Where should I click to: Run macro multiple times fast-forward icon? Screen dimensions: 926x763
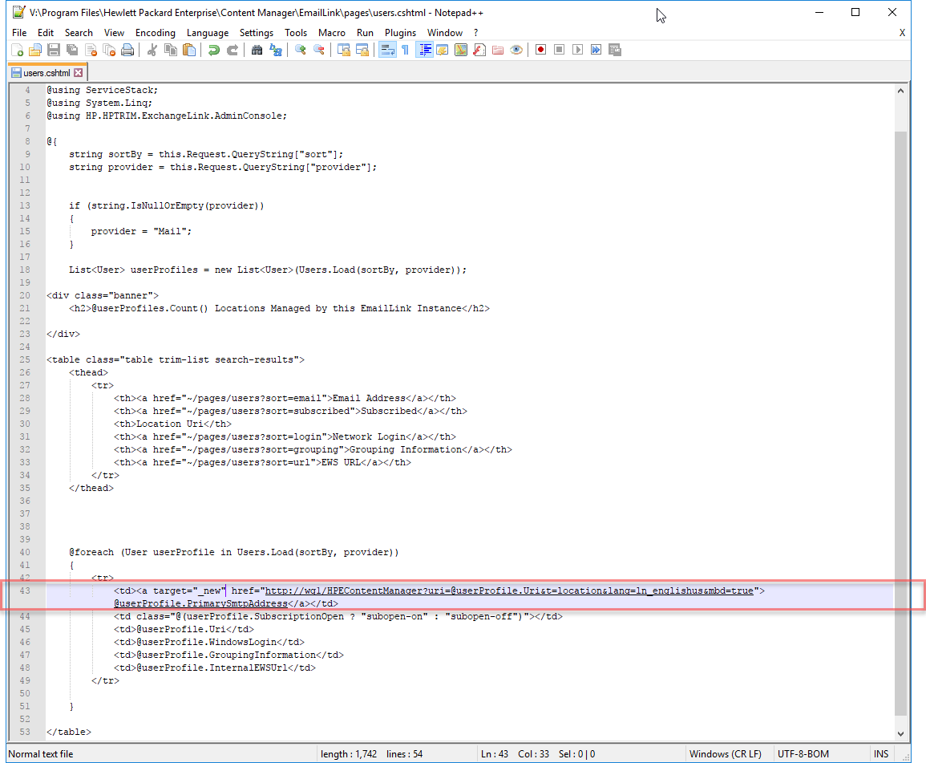(x=596, y=50)
